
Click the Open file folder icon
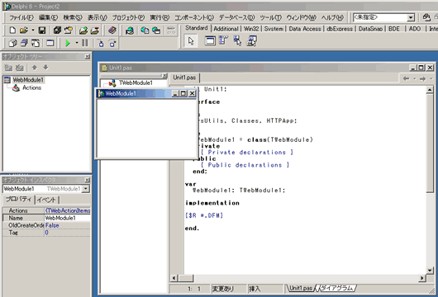24,31
